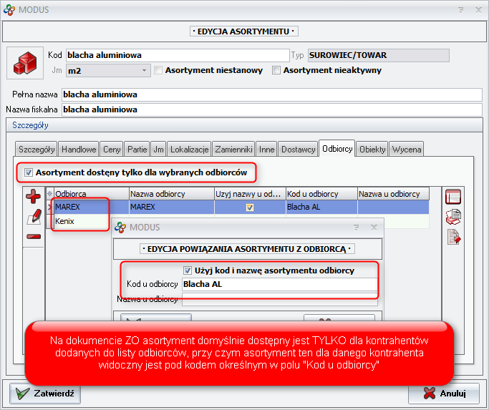Click the red table list icon
This screenshot has width=489, height=410.
click(453, 197)
